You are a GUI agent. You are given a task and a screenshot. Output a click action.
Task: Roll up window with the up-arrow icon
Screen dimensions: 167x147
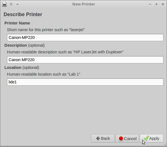[17, 4]
